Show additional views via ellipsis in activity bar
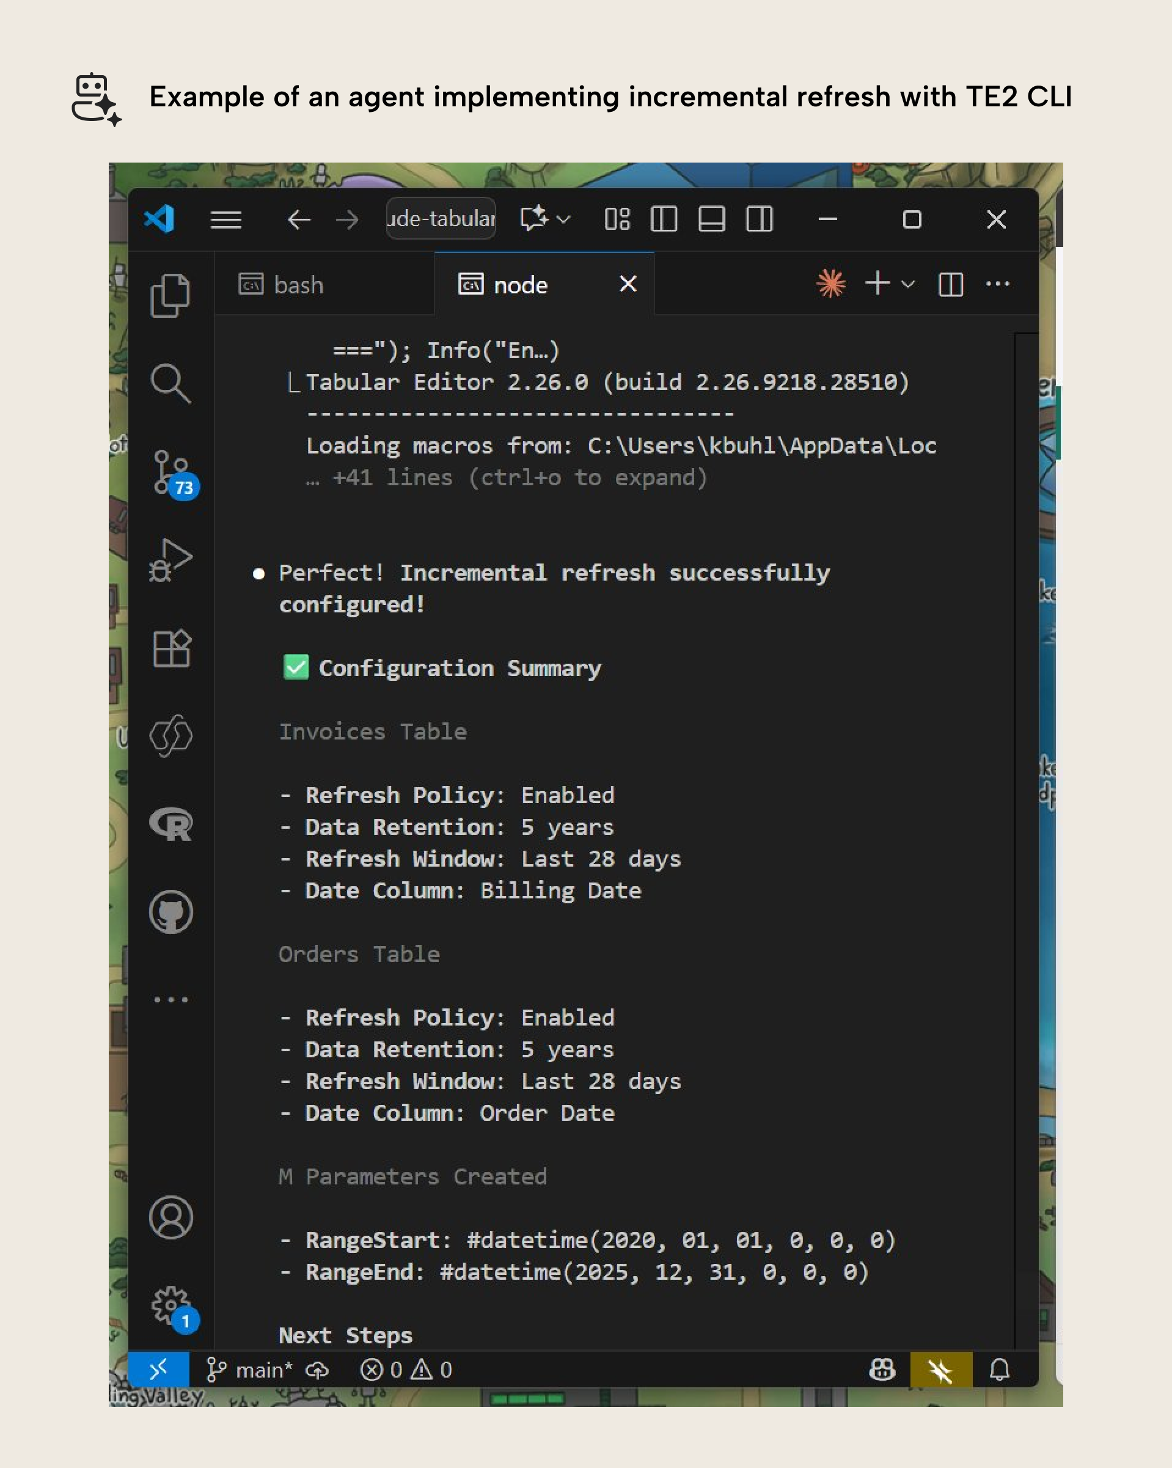1172x1468 pixels. coord(170,999)
